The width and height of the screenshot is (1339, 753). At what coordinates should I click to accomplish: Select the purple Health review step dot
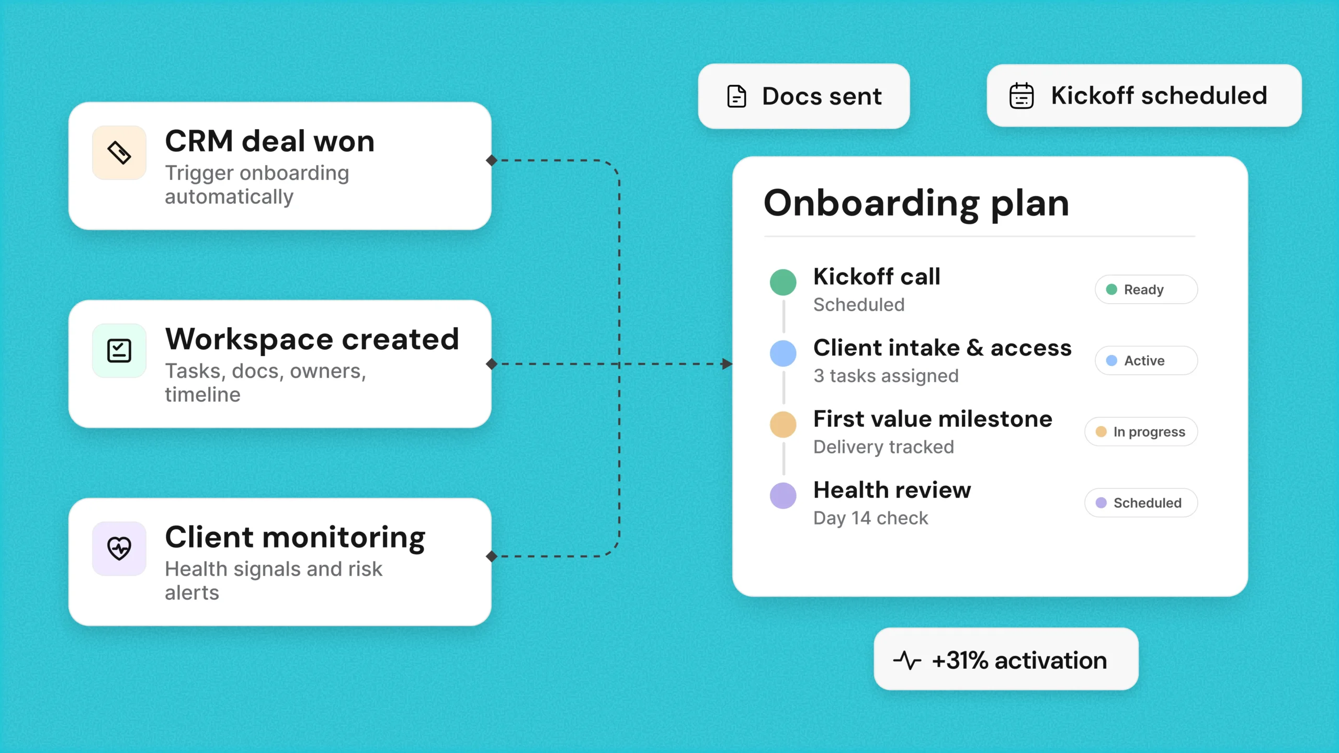point(783,496)
